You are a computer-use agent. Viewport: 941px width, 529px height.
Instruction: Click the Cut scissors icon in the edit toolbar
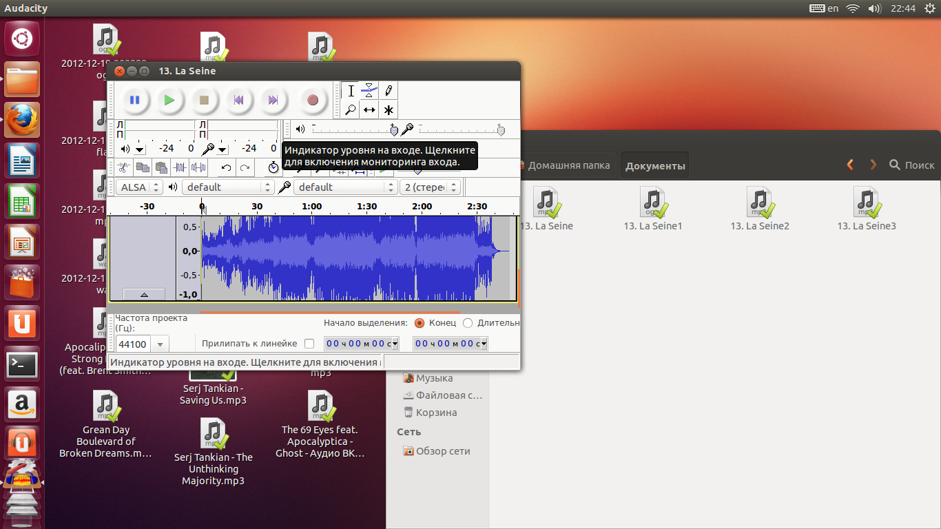[123, 167]
